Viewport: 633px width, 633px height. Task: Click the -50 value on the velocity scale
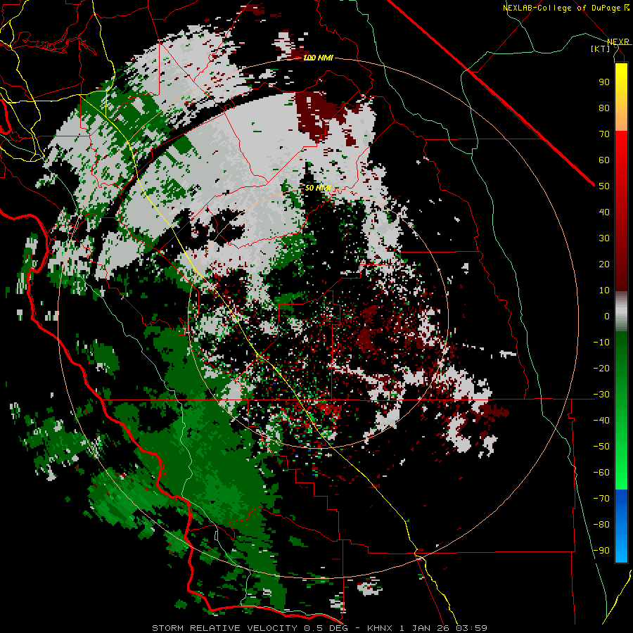[601, 447]
